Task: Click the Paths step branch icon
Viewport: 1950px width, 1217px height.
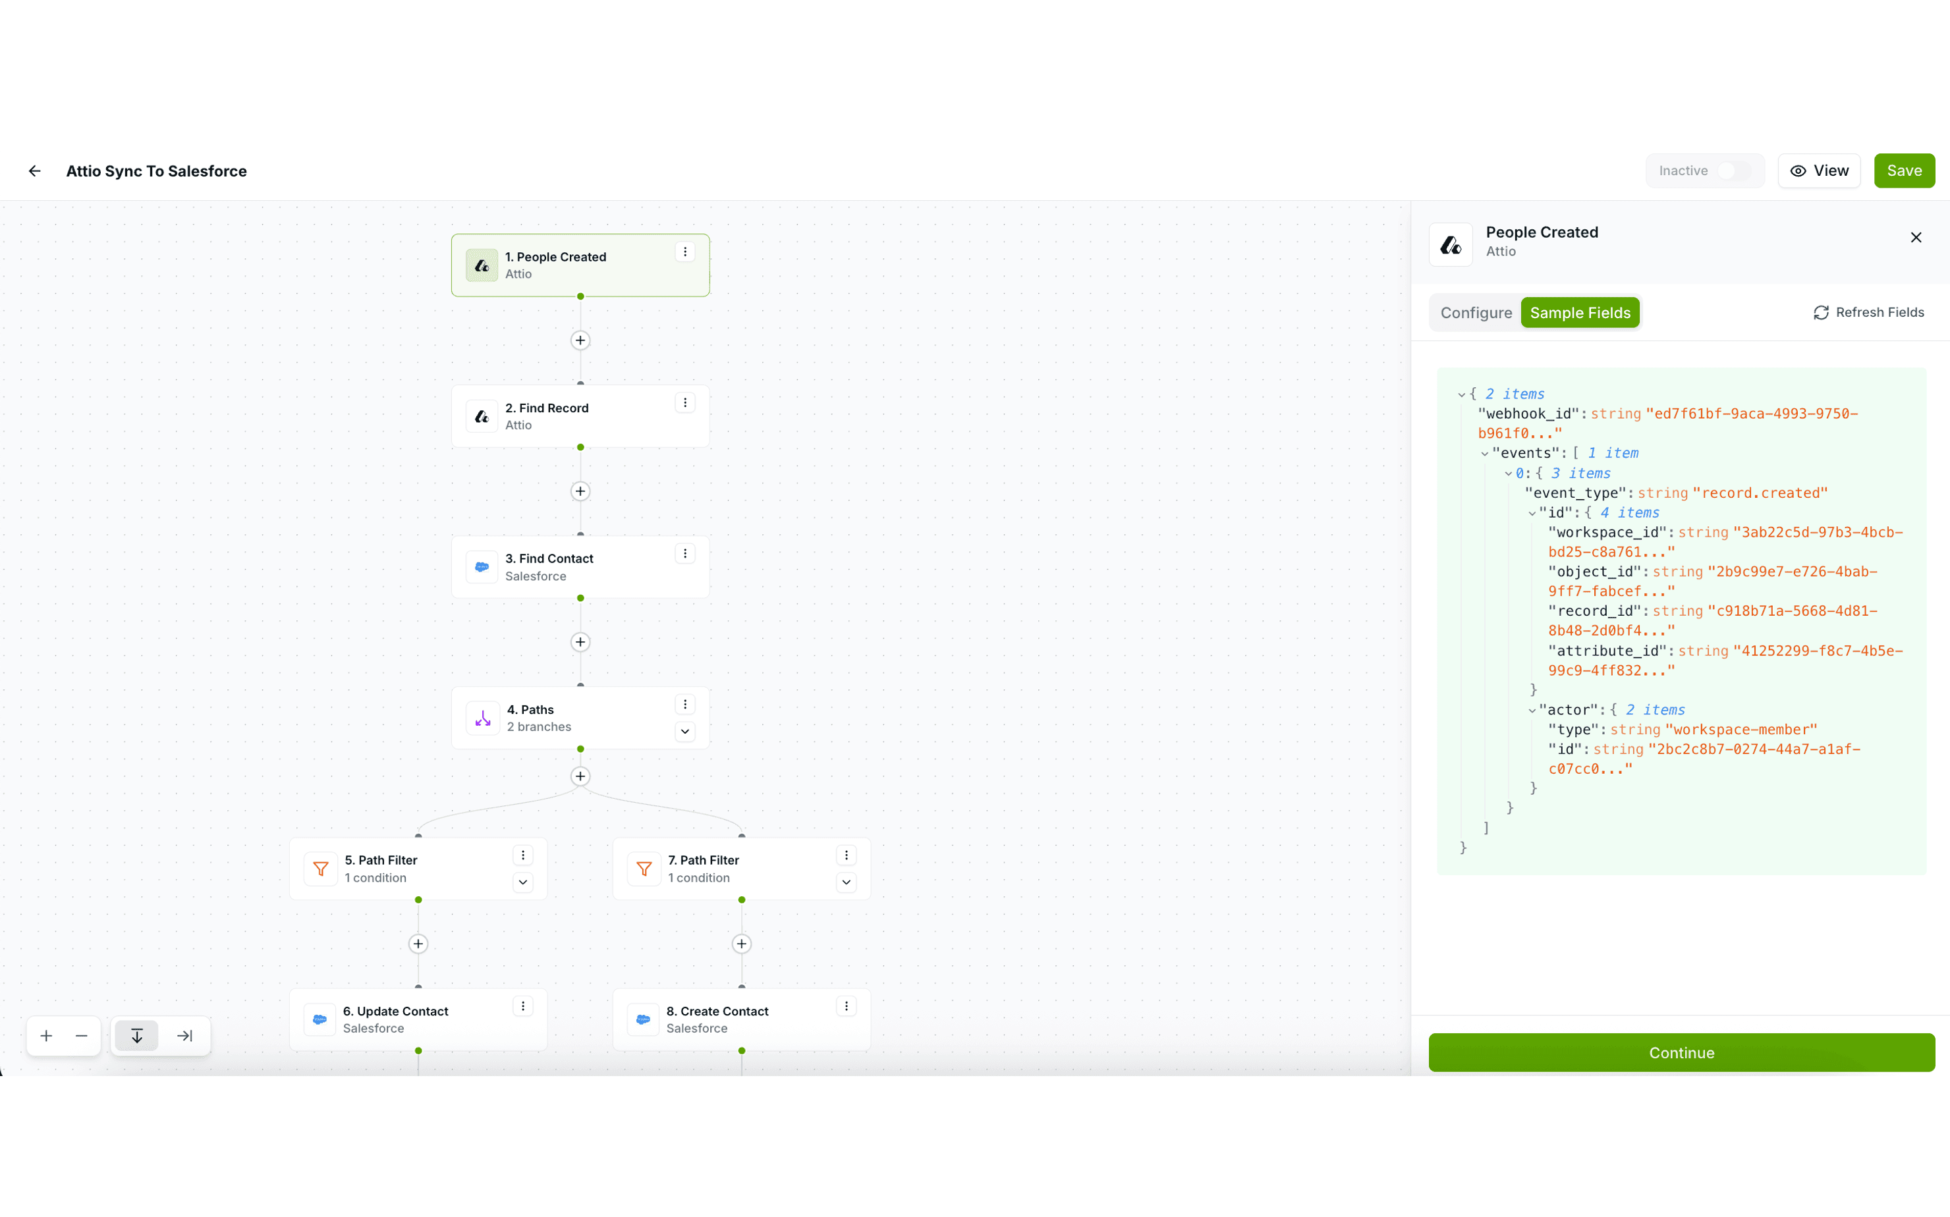Action: [482, 718]
